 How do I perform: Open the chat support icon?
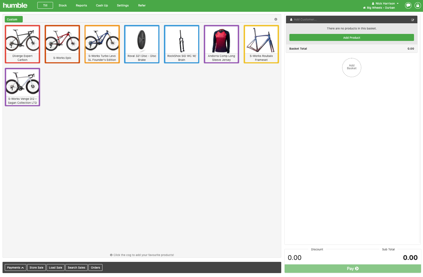(x=408, y=5)
